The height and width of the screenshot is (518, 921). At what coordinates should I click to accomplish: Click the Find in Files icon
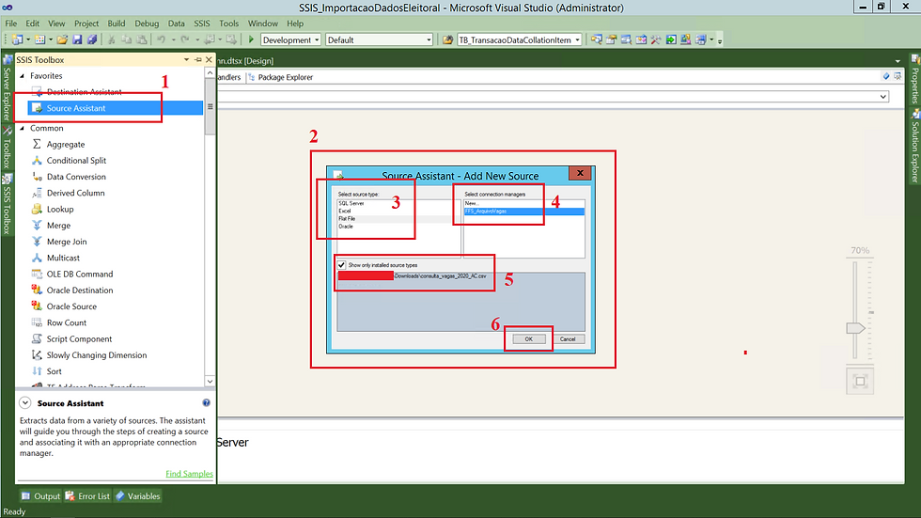[447, 39]
